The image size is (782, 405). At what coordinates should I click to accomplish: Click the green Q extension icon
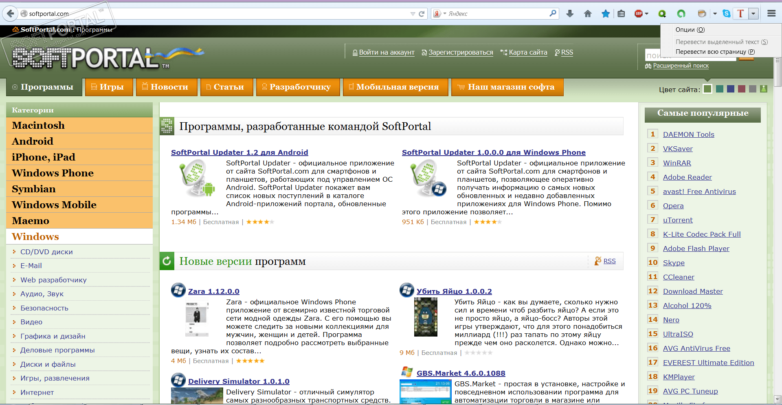coord(662,13)
